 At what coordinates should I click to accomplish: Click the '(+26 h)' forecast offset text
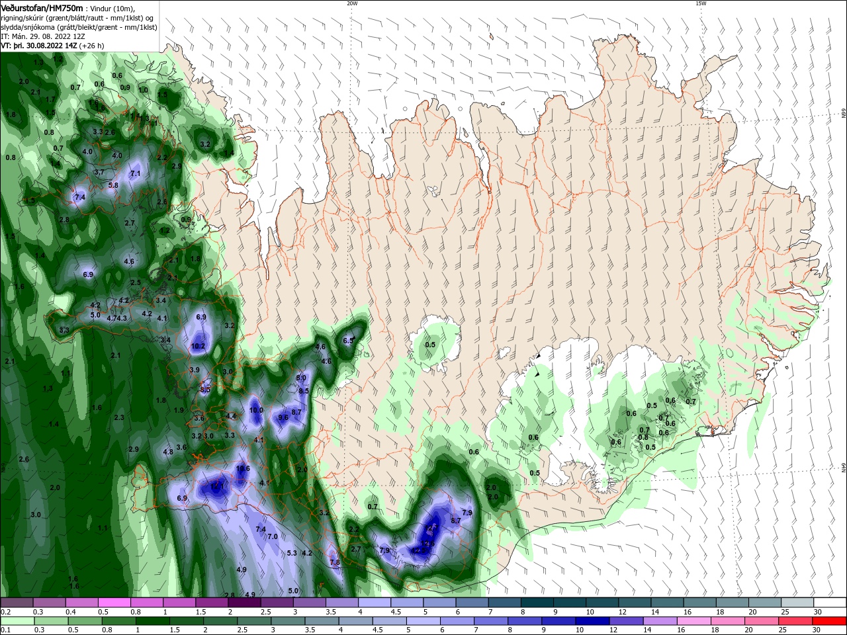[x=92, y=46]
